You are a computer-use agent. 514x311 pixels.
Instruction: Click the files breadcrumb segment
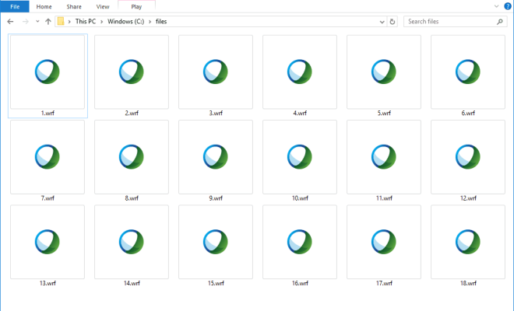[161, 22]
